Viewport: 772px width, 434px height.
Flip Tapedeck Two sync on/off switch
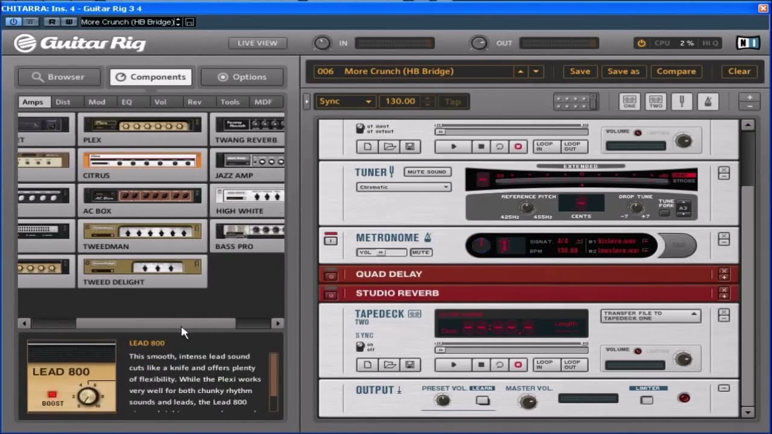(x=360, y=347)
